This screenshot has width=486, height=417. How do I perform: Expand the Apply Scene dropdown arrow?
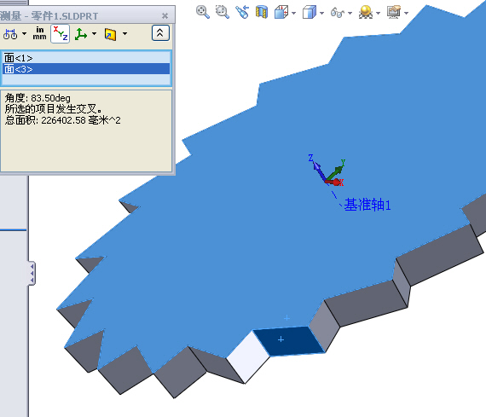point(378,13)
